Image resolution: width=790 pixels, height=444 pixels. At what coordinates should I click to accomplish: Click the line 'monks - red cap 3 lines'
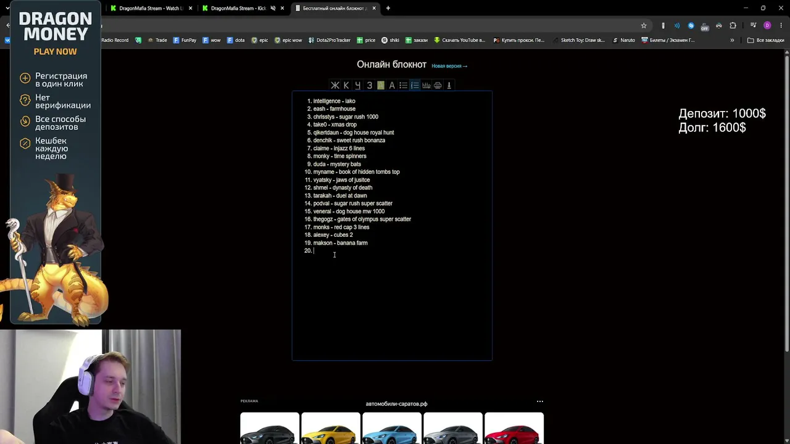point(341,228)
